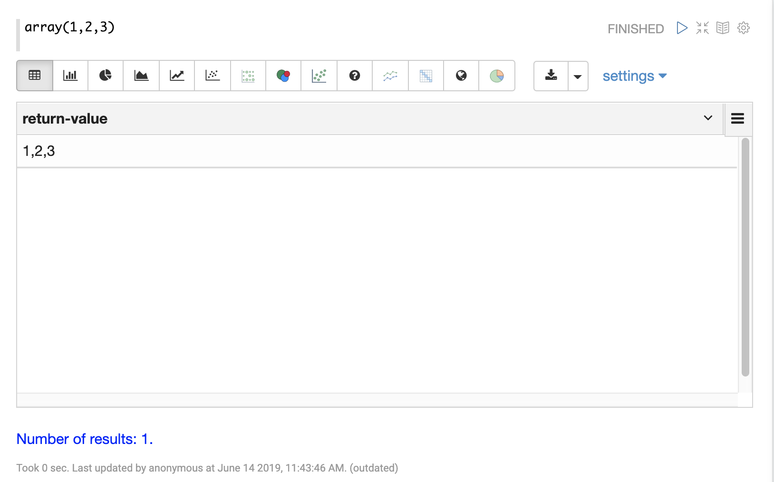The image size is (774, 482).
Task: Open the globe map visualization
Action: [x=461, y=76]
